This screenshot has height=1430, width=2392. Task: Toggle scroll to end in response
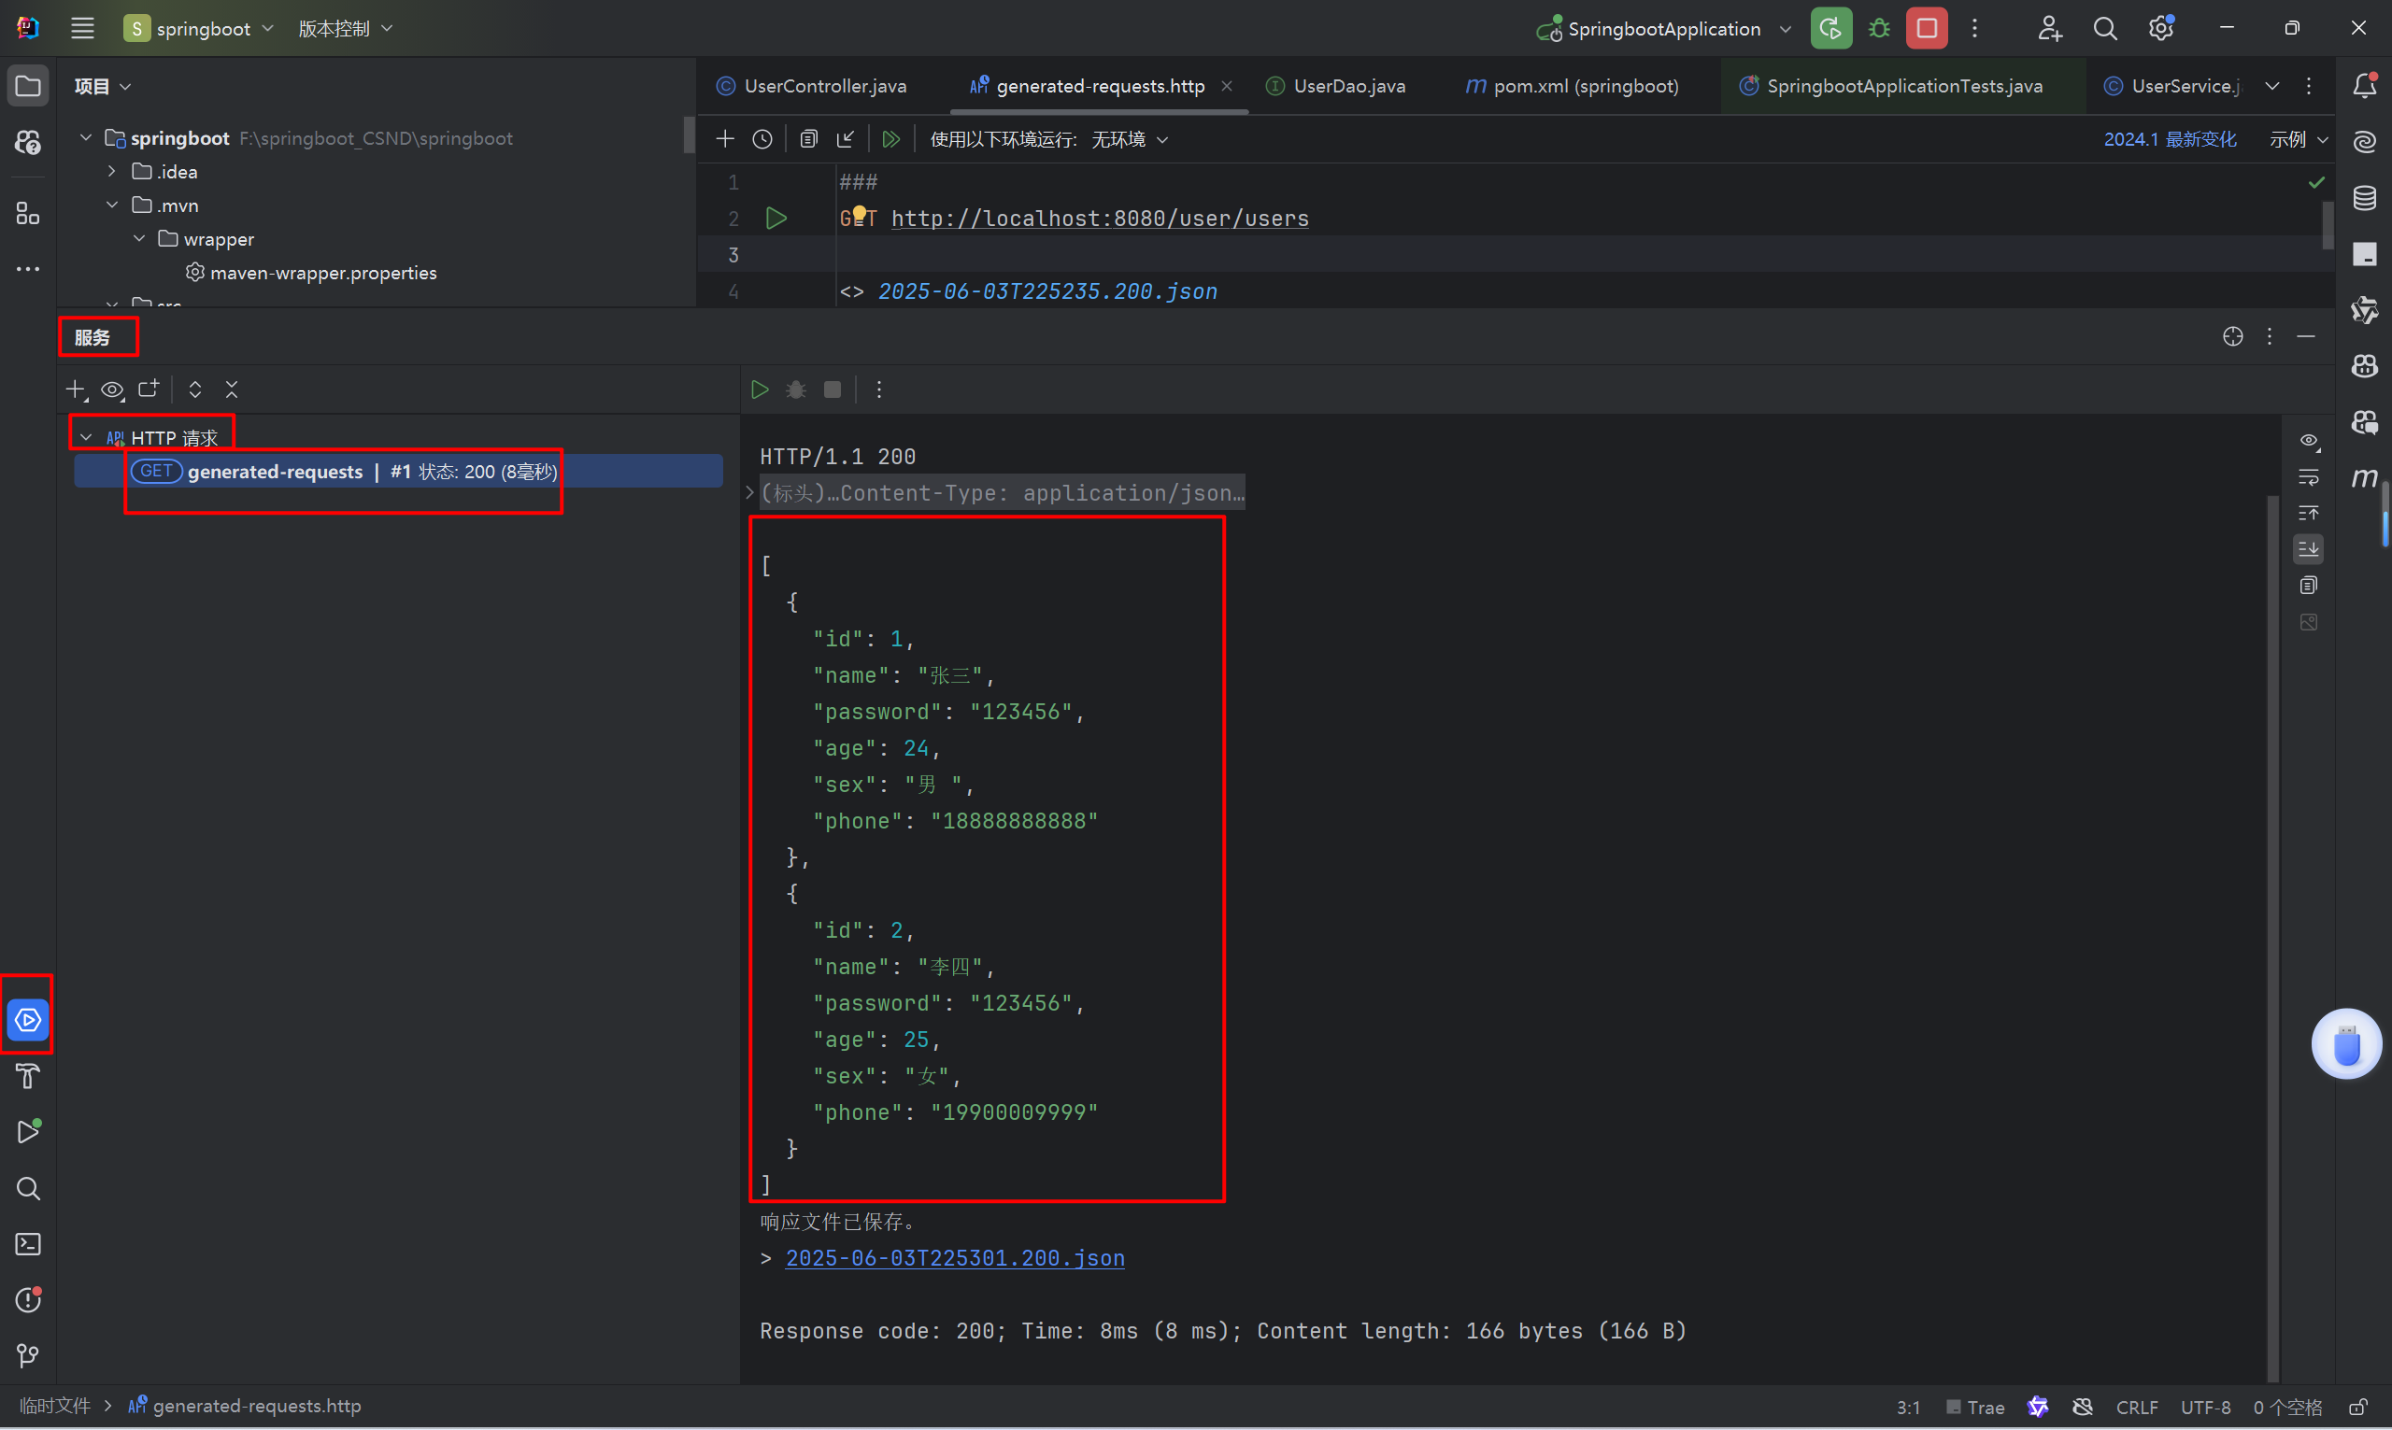[2308, 549]
